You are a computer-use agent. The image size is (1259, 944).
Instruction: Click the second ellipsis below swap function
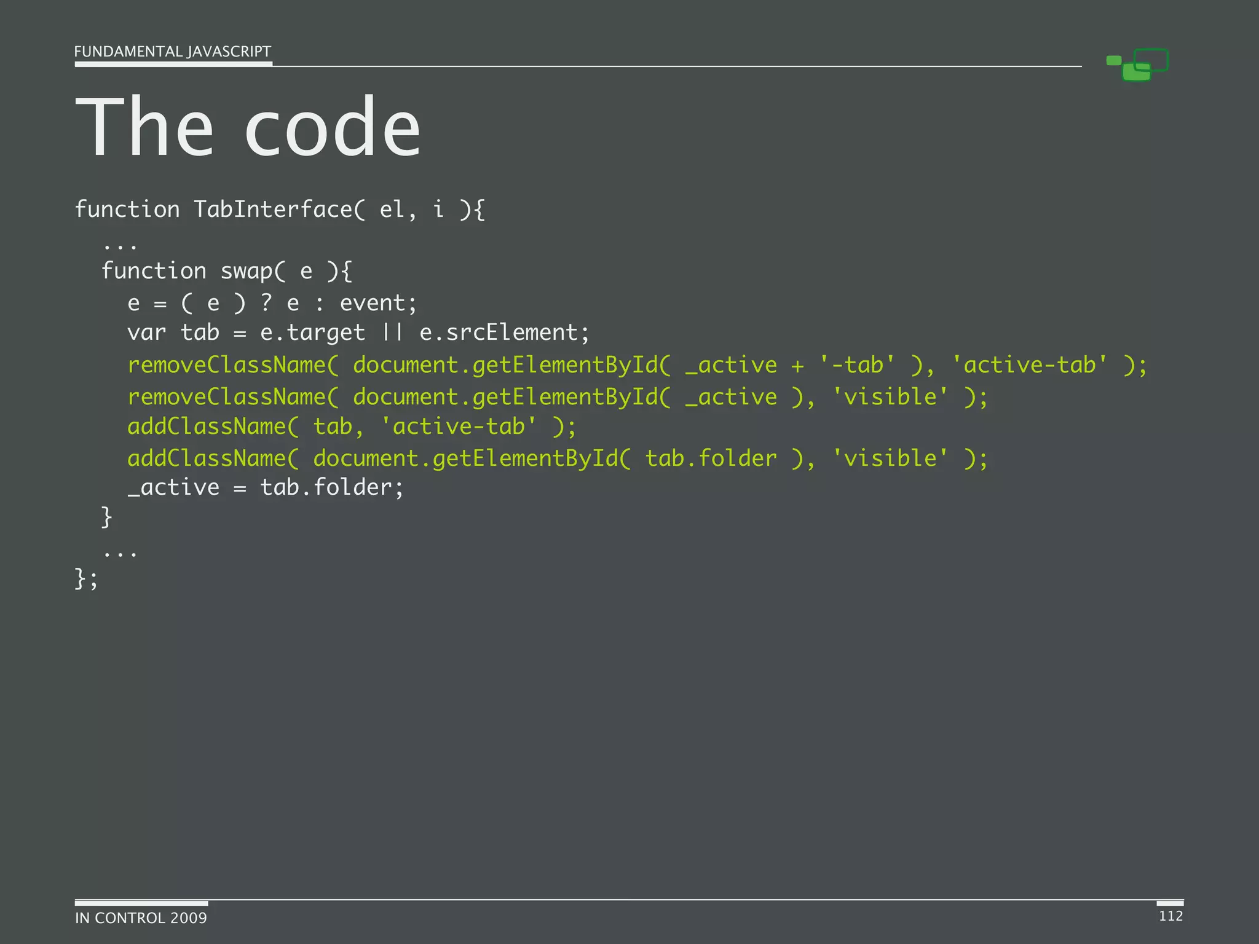(x=120, y=554)
